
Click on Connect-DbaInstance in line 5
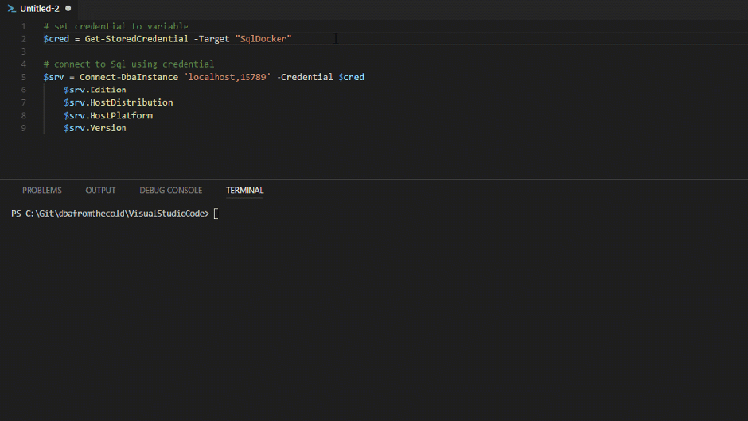pos(129,77)
